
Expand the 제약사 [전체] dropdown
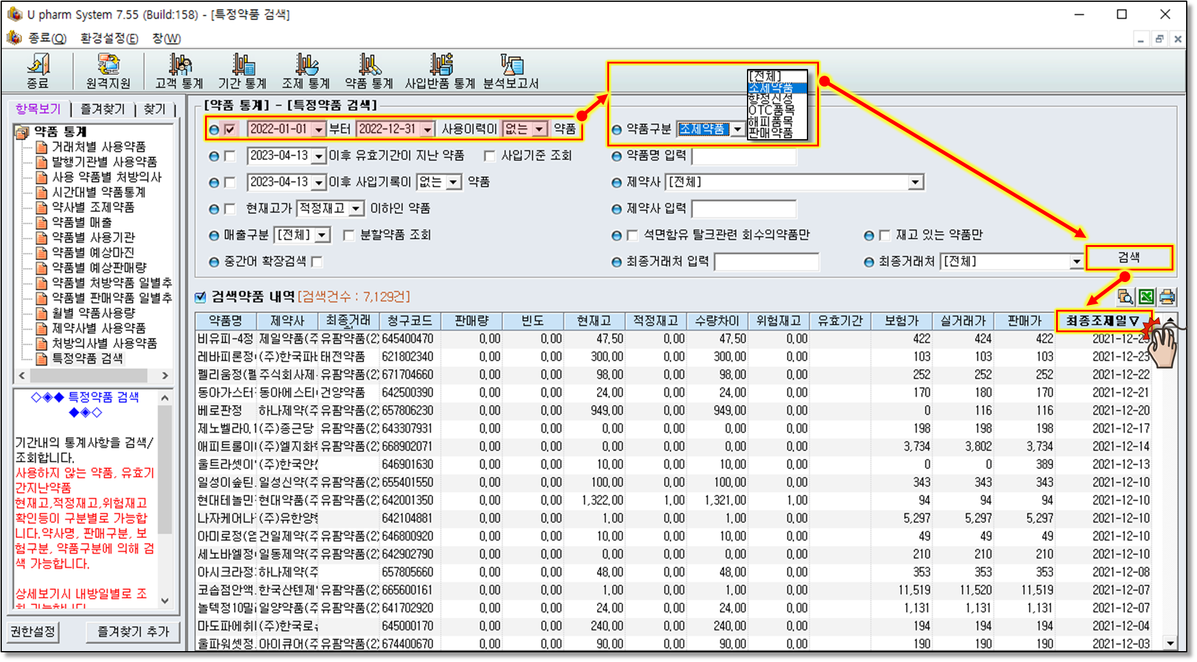point(915,182)
